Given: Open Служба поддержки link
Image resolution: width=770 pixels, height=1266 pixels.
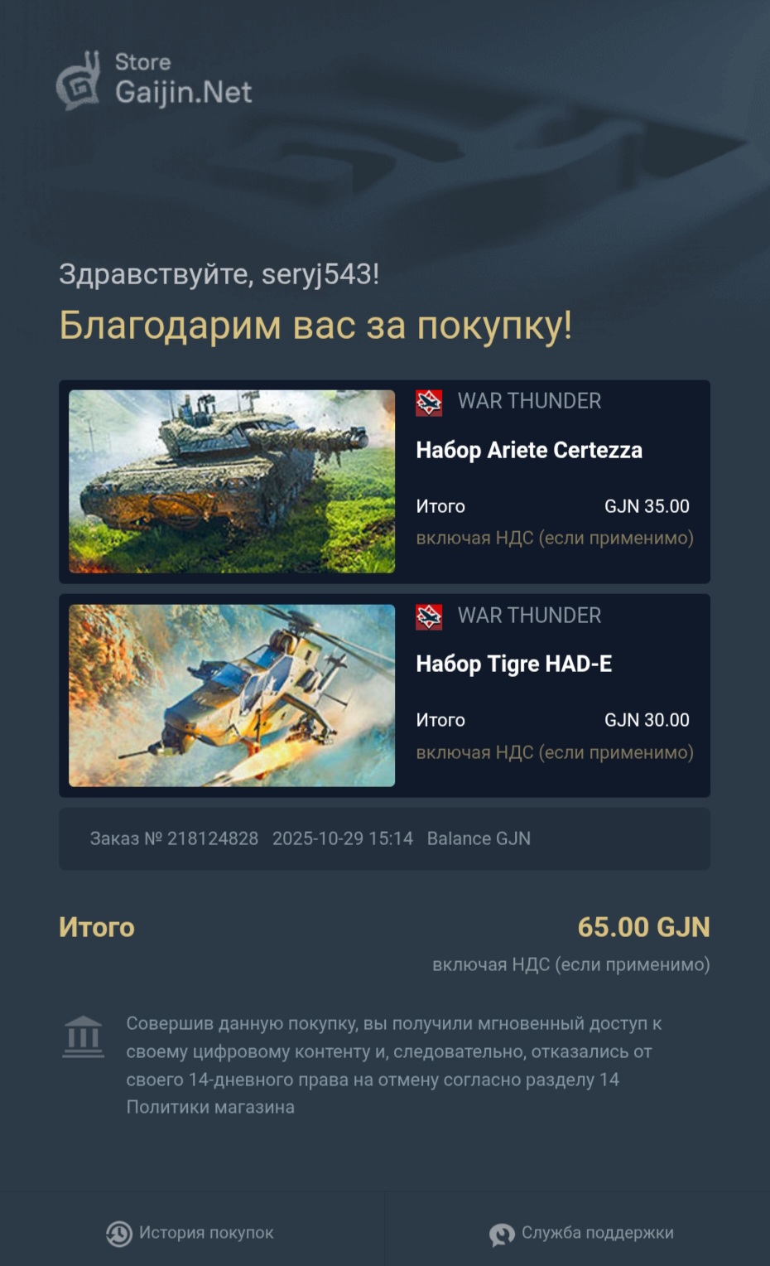Looking at the screenshot, I should (598, 1233).
